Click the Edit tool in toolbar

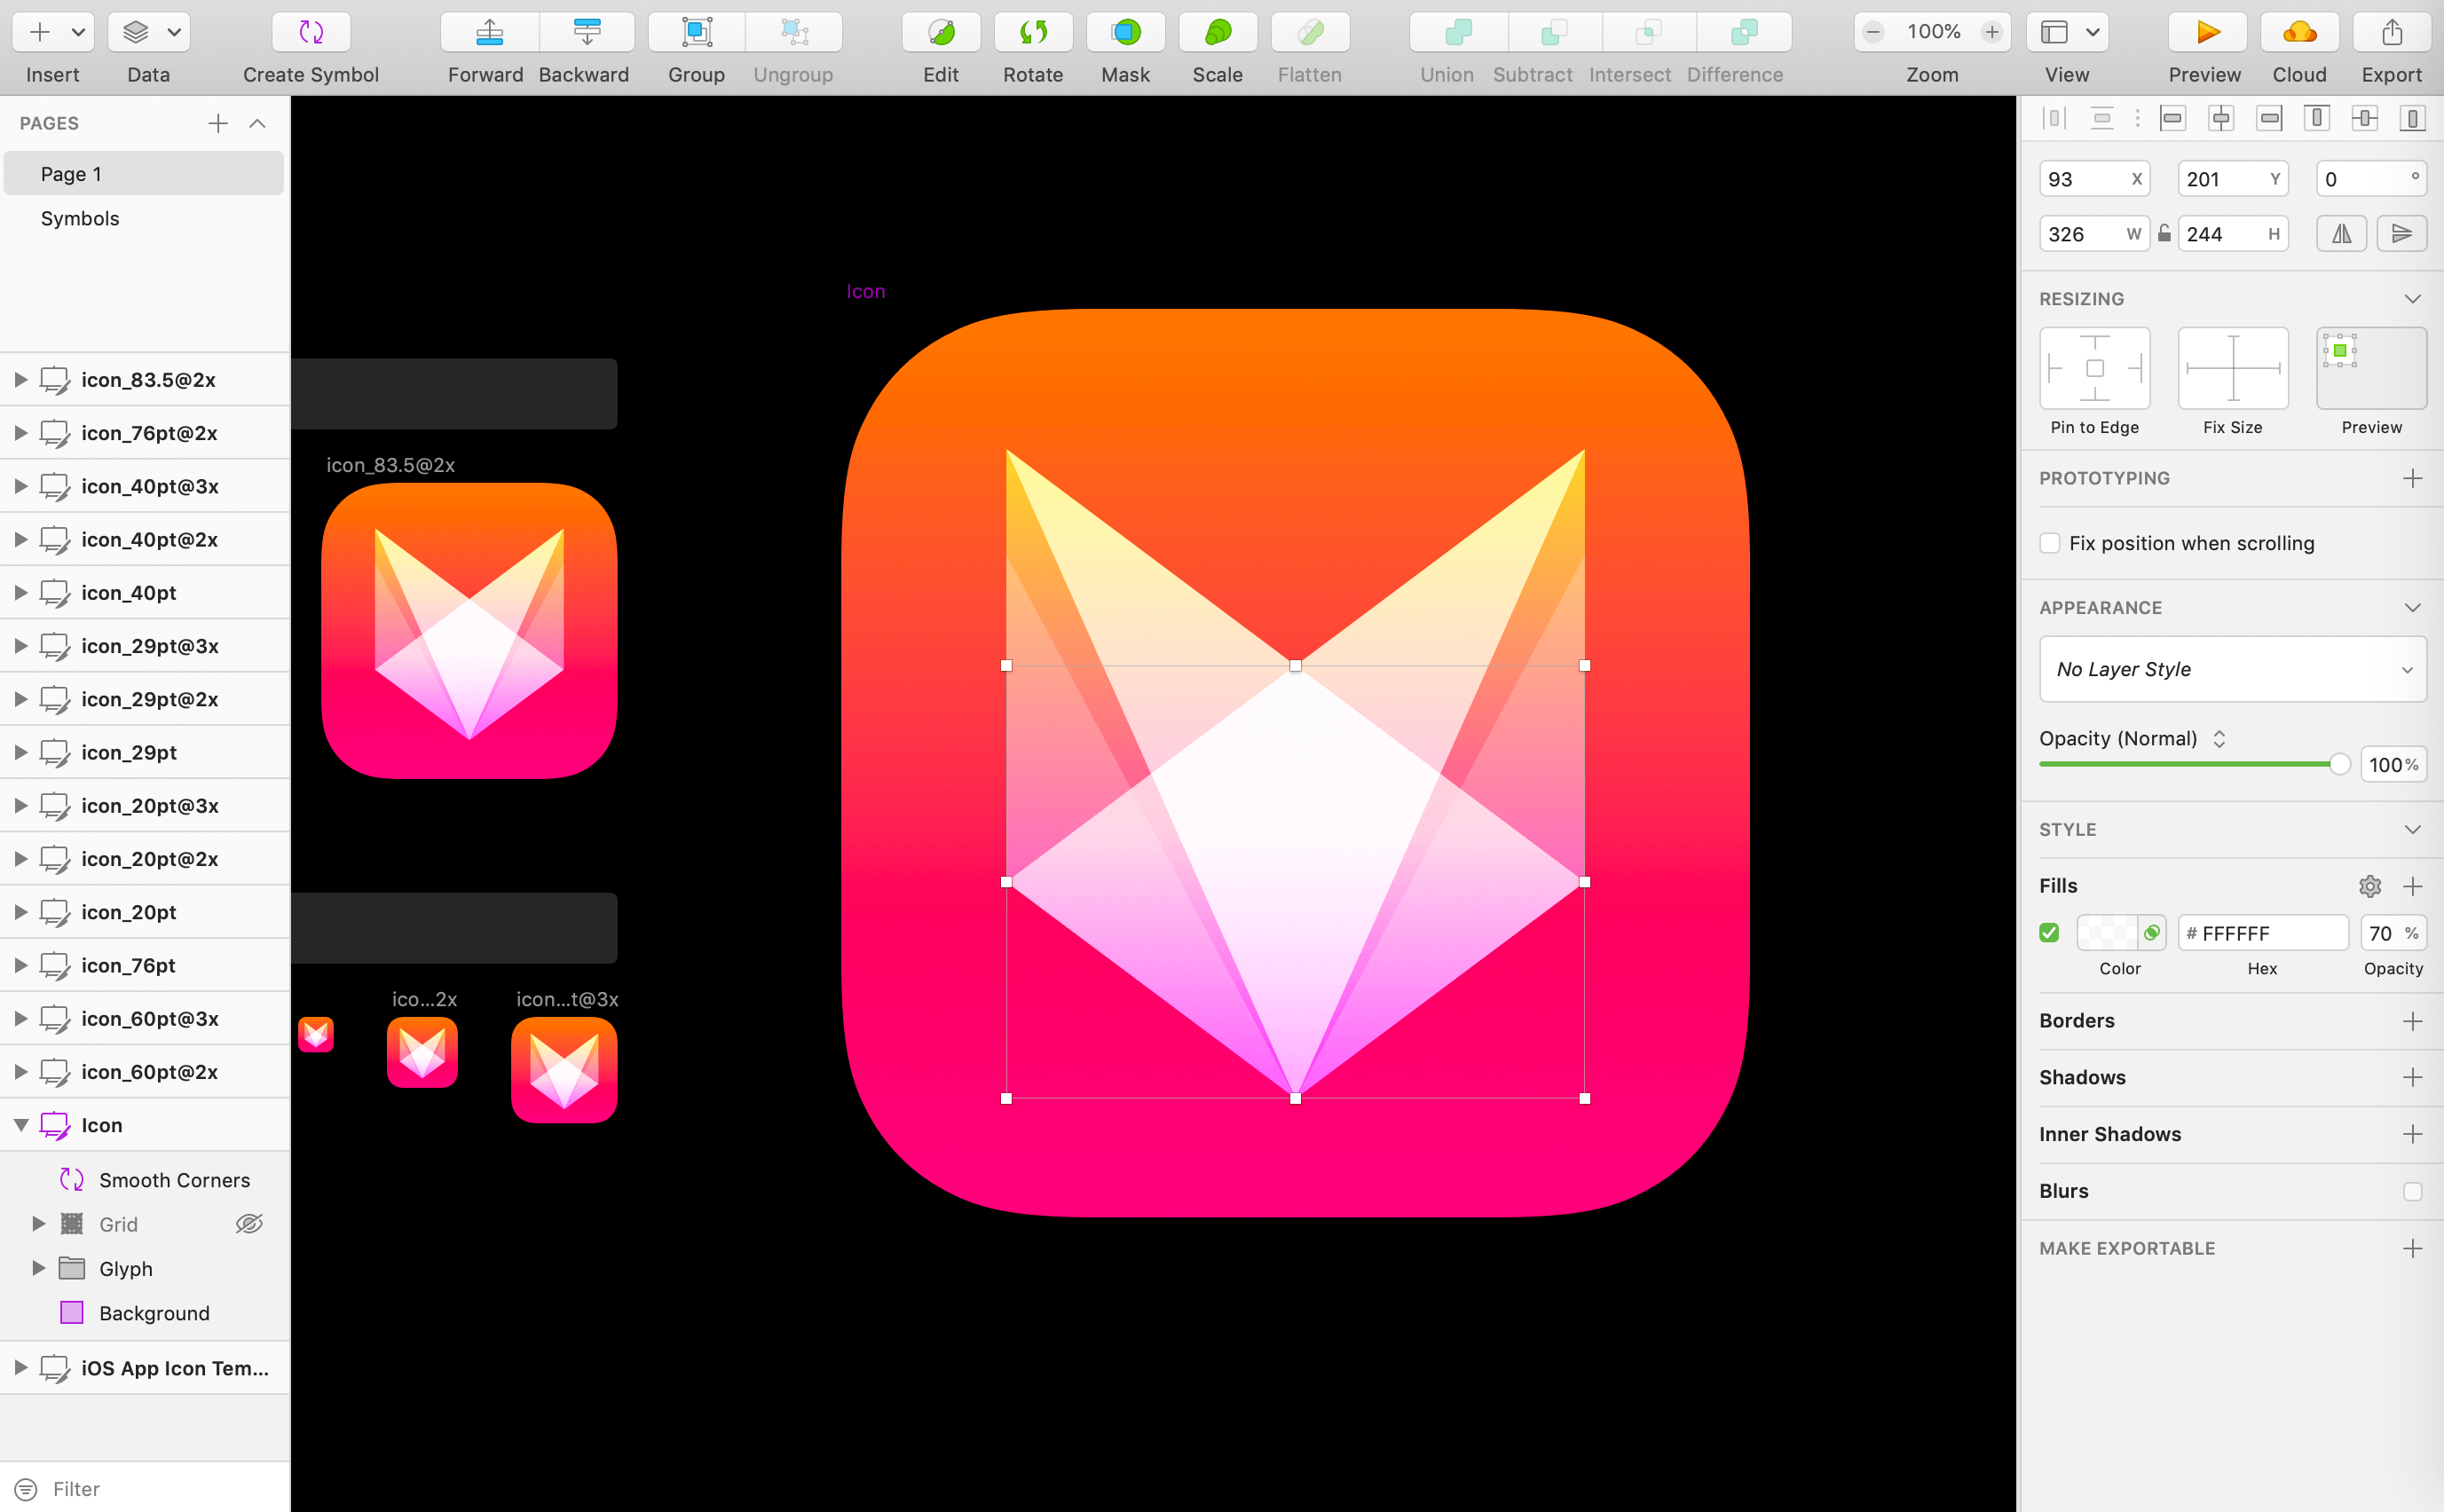tap(939, 32)
